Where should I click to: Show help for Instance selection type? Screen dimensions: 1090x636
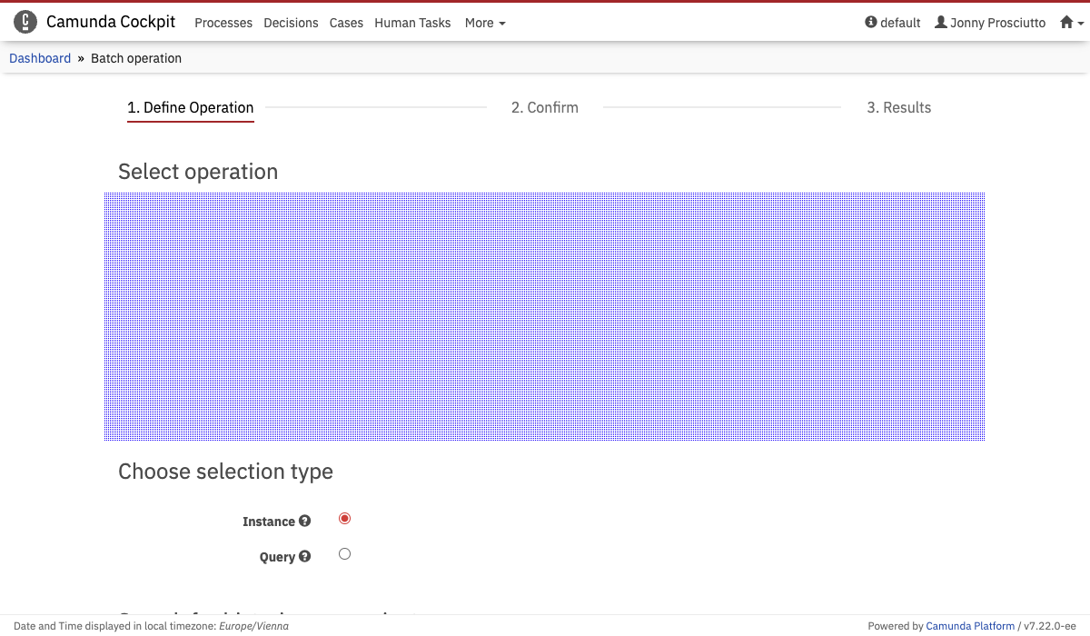click(x=305, y=522)
